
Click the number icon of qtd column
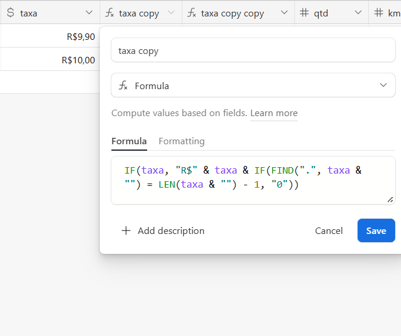pyautogui.click(x=304, y=12)
